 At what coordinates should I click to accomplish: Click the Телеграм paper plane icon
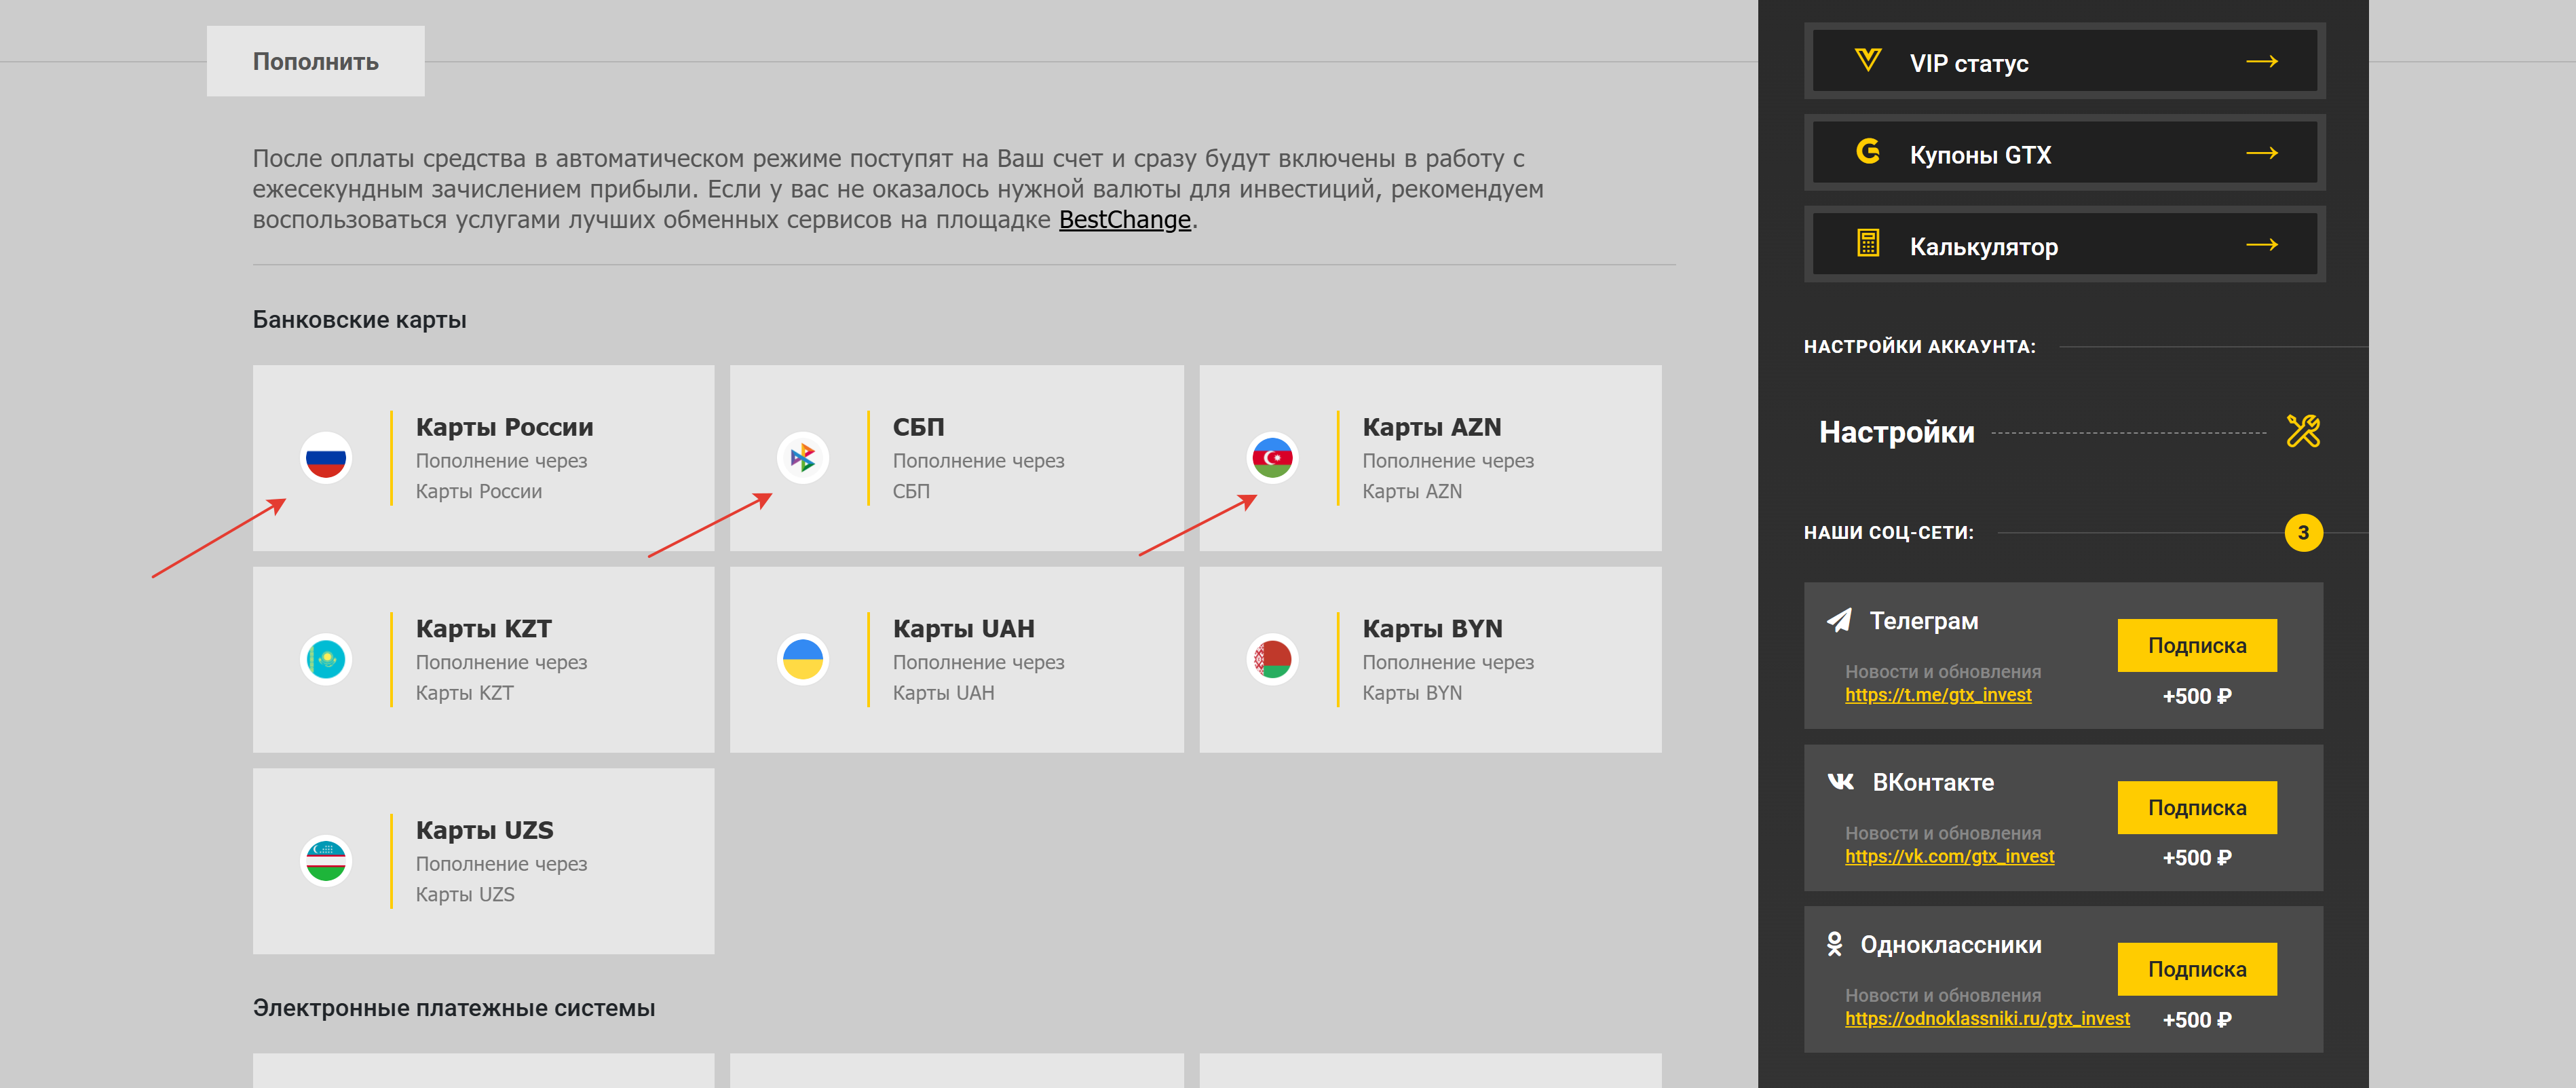pos(1839,621)
